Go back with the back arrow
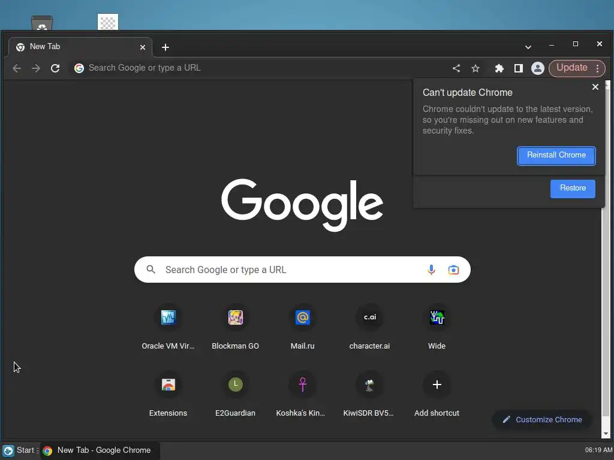 pyautogui.click(x=16, y=68)
